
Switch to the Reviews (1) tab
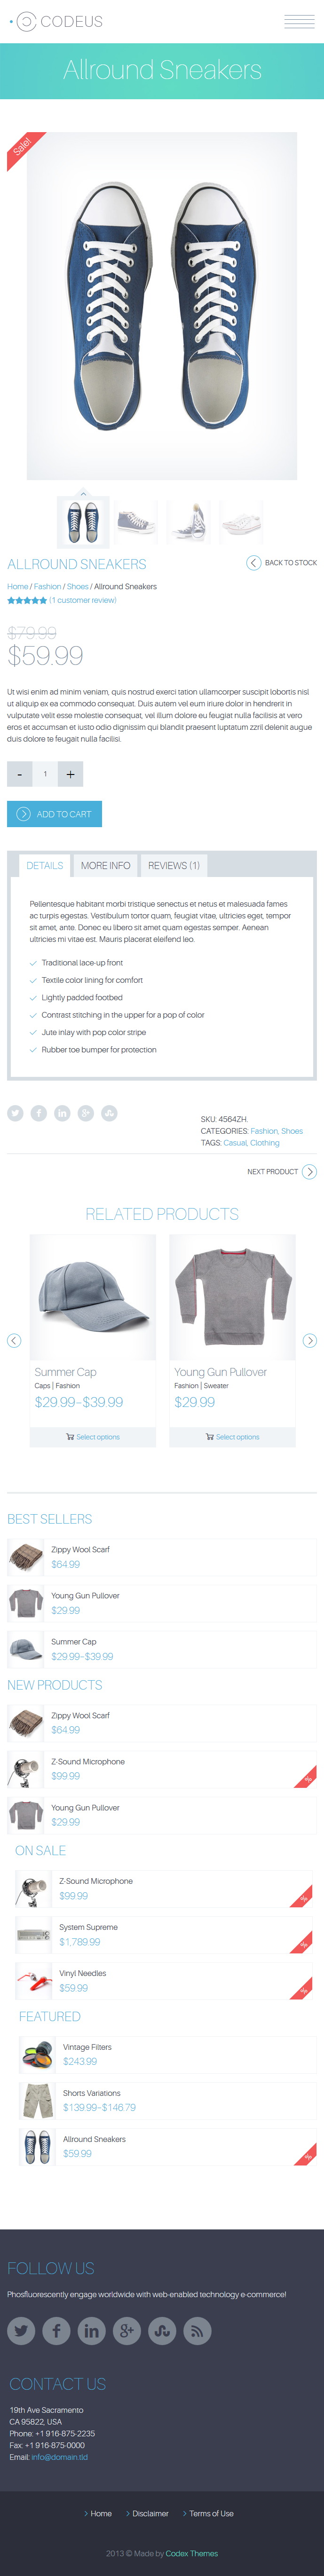(174, 865)
